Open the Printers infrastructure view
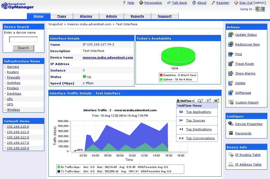The height and width of the screenshot is (179, 270). [x=13, y=88]
